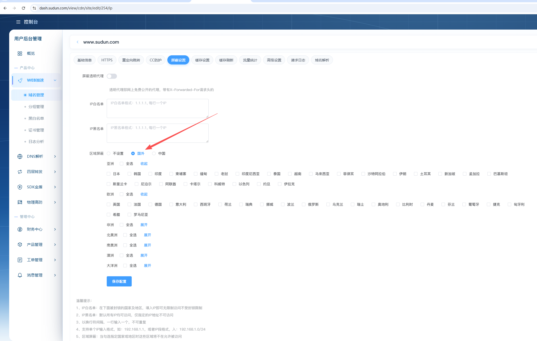This screenshot has height=341, width=537.
Task: Switch to the CC防护 tab
Action: [x=156, y=60]
